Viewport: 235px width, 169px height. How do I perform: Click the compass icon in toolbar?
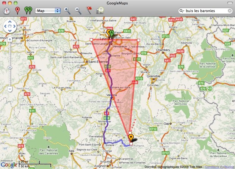[6, 11]
